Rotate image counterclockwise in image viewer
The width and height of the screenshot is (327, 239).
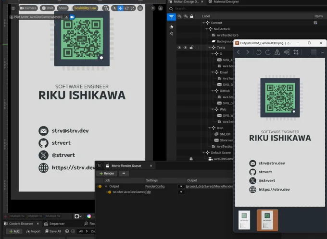tap(259, 52)
